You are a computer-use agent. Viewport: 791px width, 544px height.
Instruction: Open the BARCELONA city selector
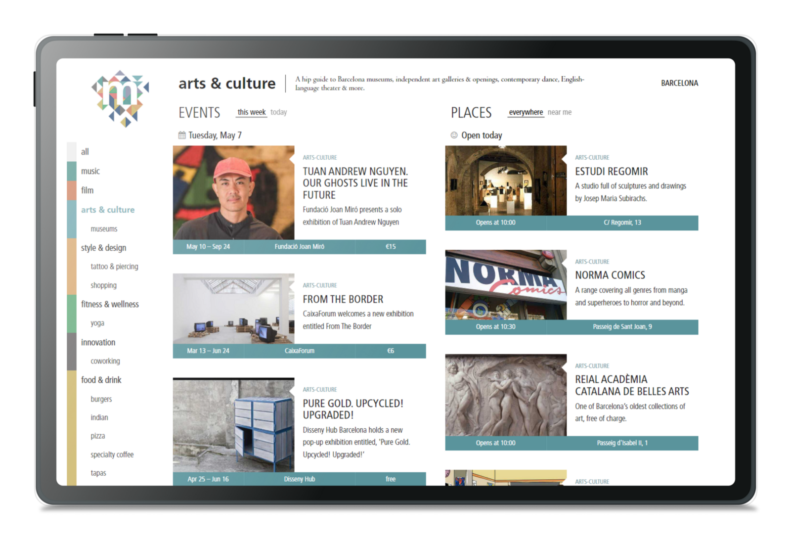tap(679, 83)
